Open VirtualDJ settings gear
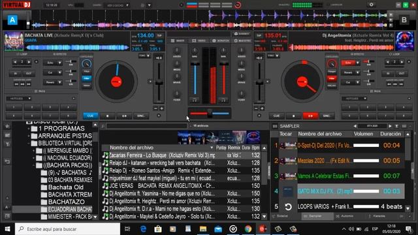Viewport: 418px width, 235px height. (x=371, y=5)
